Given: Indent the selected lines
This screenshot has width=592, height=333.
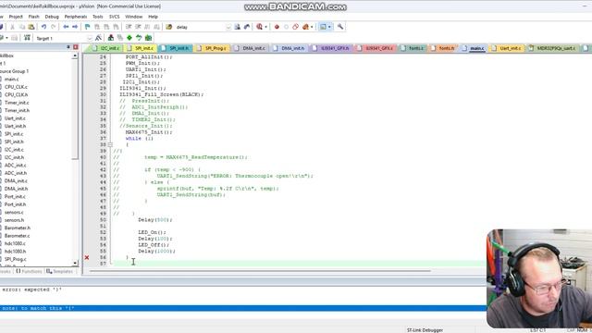Looking at the screenshot, I should 129,27.
